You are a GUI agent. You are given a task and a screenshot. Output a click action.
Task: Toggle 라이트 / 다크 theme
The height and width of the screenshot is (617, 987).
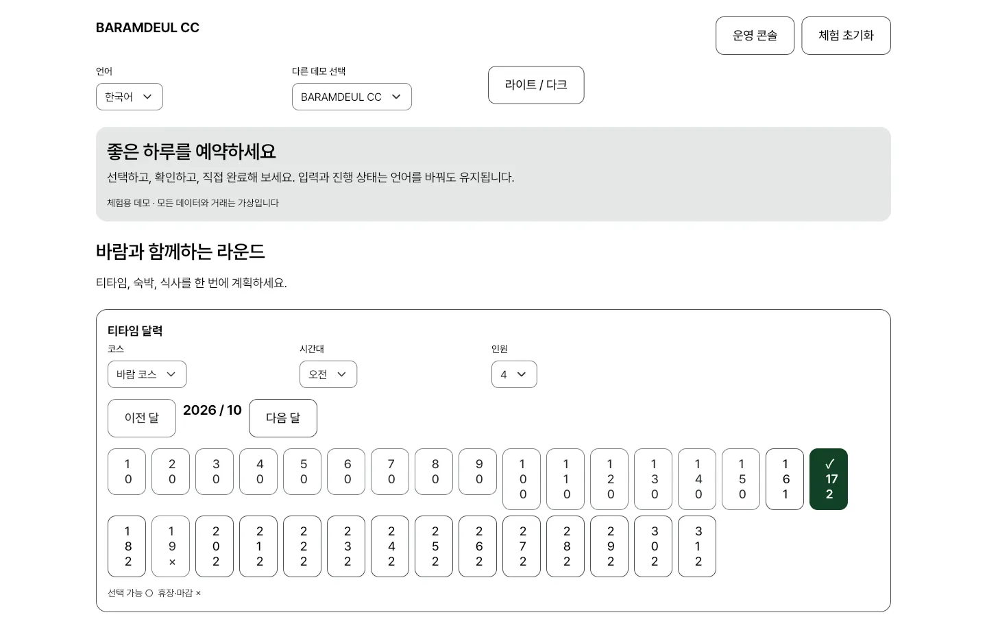click(x=536, y=85)
